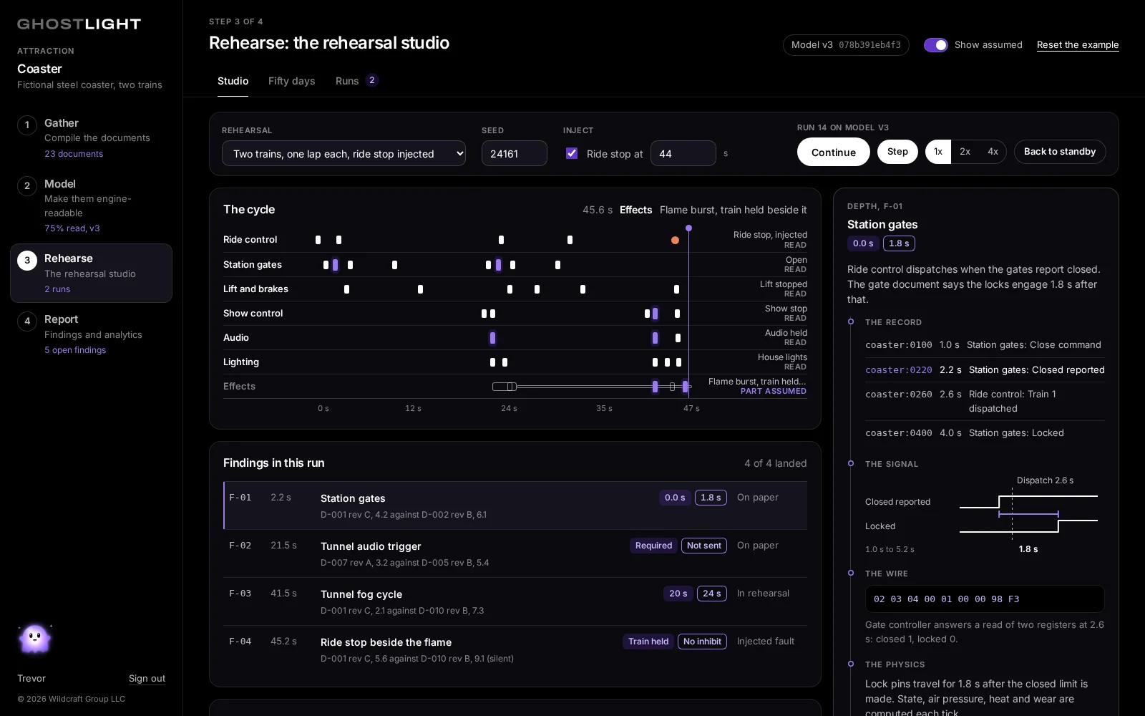
Task: Click Reset the example link
Action: [x=1078, y=45]
